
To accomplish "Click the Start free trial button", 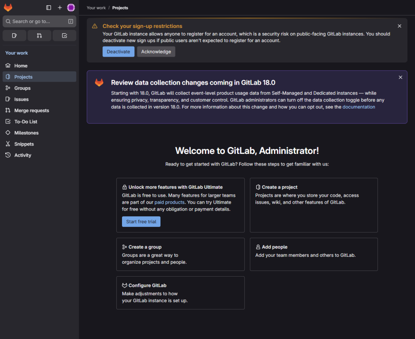I will click(141, 222).
